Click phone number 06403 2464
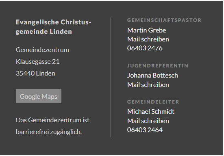The width and height of the screenshot is (224, 156). coord(145,130)
